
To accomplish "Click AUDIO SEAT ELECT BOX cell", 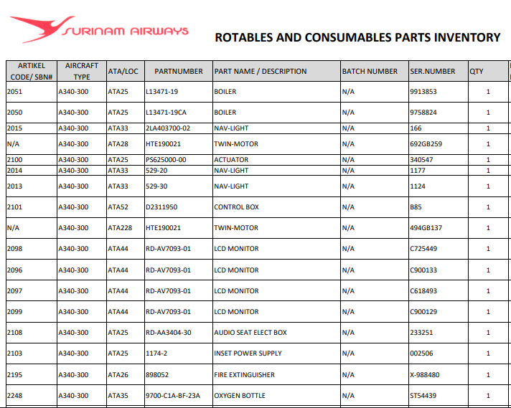I will (x=250, y=333).
